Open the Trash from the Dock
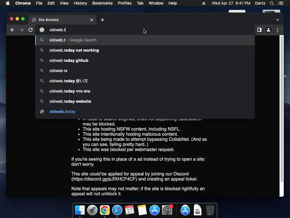Viewport: 290px width, 218px height. click(210, 210)
